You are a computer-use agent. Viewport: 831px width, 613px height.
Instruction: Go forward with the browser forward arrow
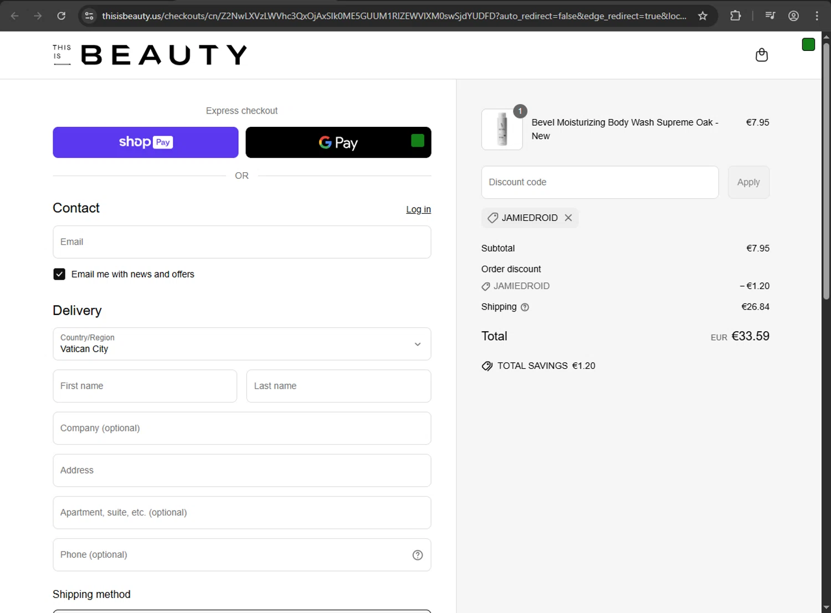[38, 16]
